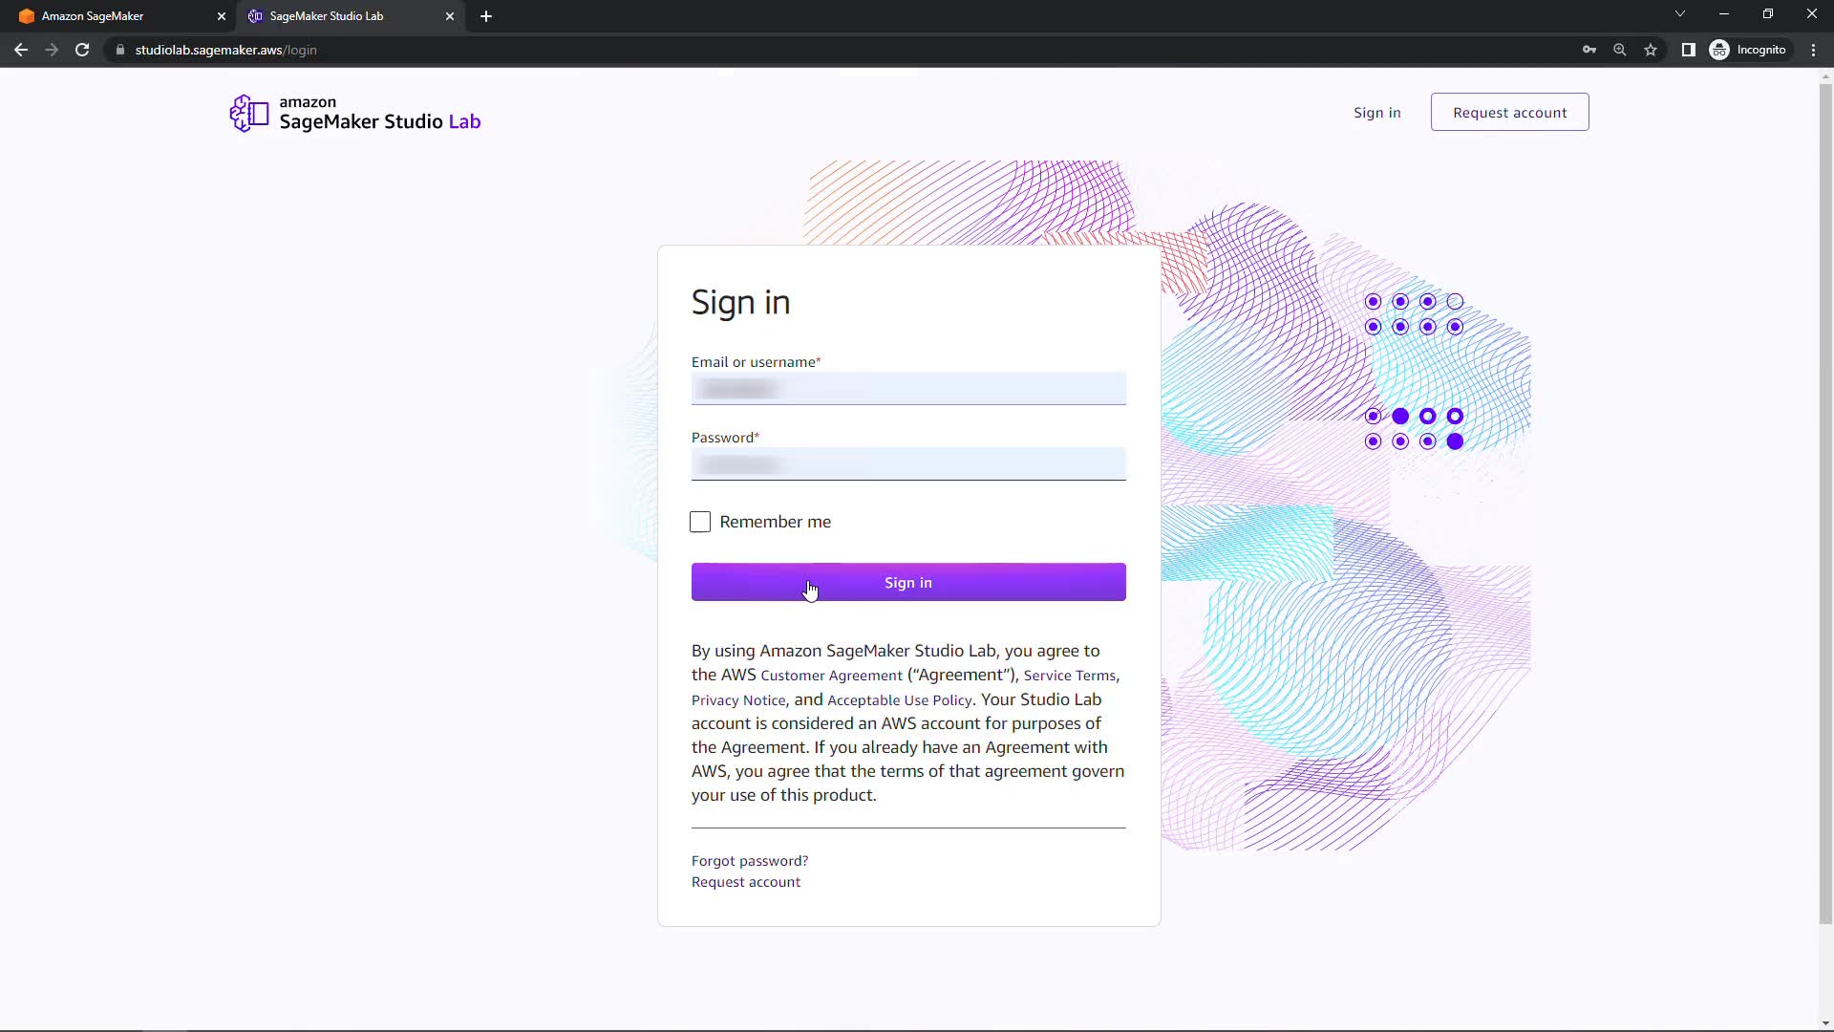The width and height of the screenshot is (1834, 1032).
Task: Expand the tab search dropdown arrow
Action: click(1680, 14)
